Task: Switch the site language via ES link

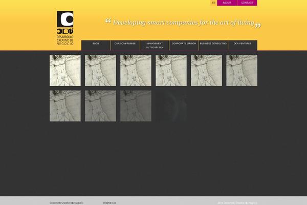Action: click(x=213, y=3)
